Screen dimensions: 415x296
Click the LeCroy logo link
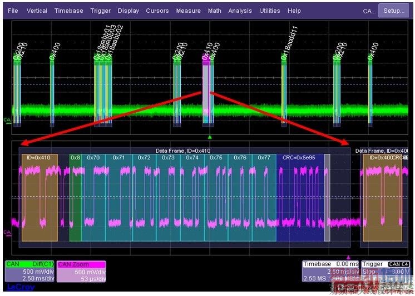tap(21, 287)
